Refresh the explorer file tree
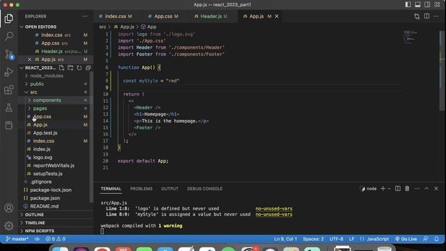 [x=79, y=68]
